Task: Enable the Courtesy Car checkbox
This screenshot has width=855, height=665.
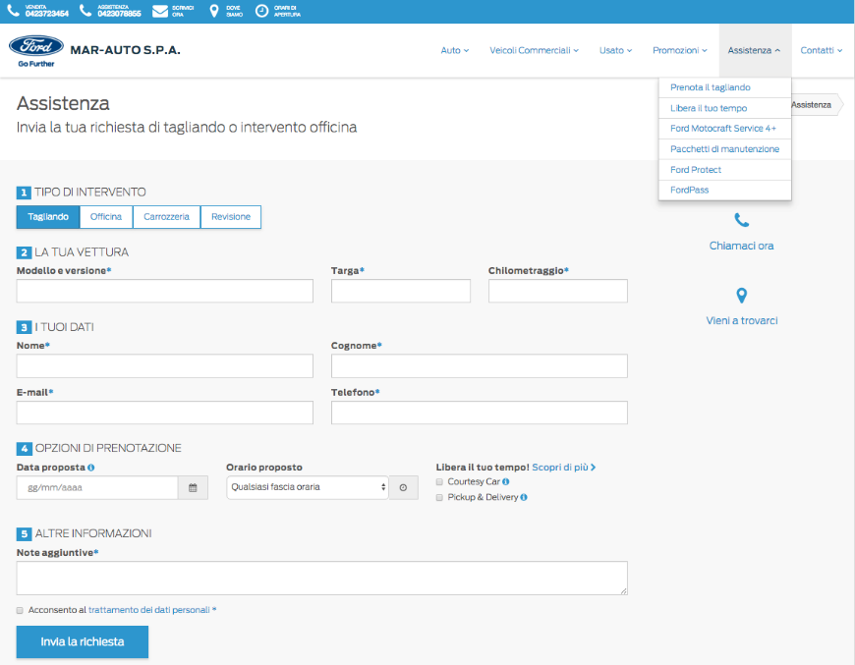Action: (439, 482)
